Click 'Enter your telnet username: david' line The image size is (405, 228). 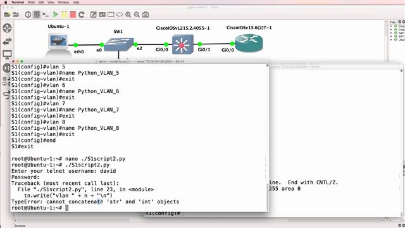point(63,171)
